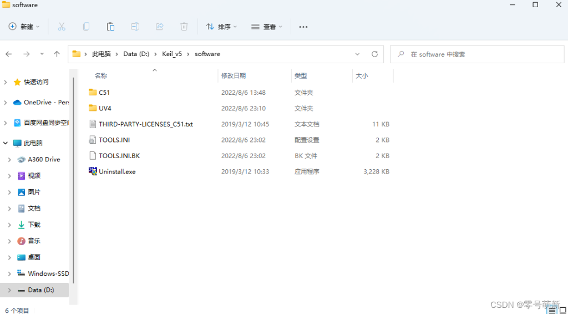Sort by 名称 column header
This screenshot has width=568, height=314.
click(x=101, y=75)
